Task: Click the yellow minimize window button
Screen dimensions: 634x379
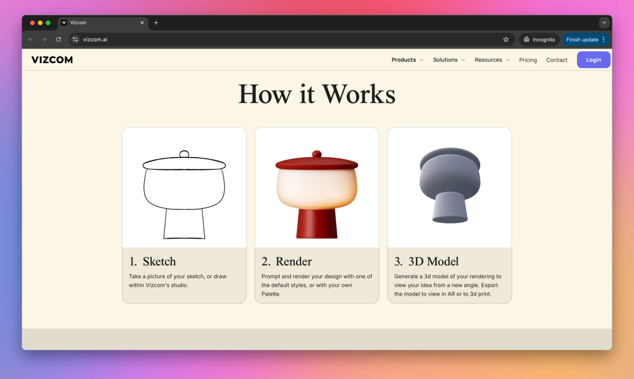Action: (x=40, y=23)
